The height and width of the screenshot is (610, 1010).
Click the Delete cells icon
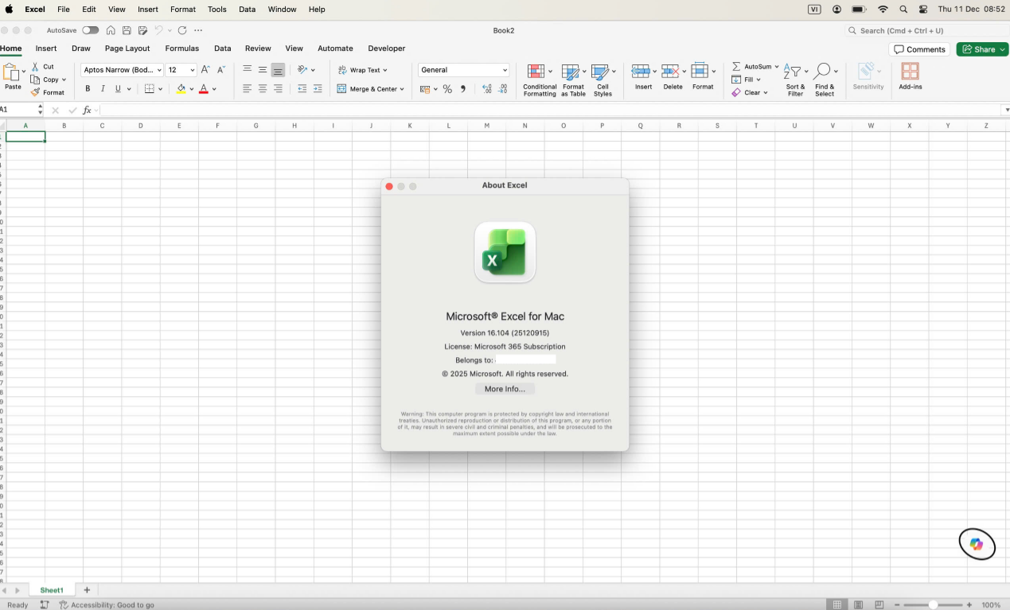670,72
